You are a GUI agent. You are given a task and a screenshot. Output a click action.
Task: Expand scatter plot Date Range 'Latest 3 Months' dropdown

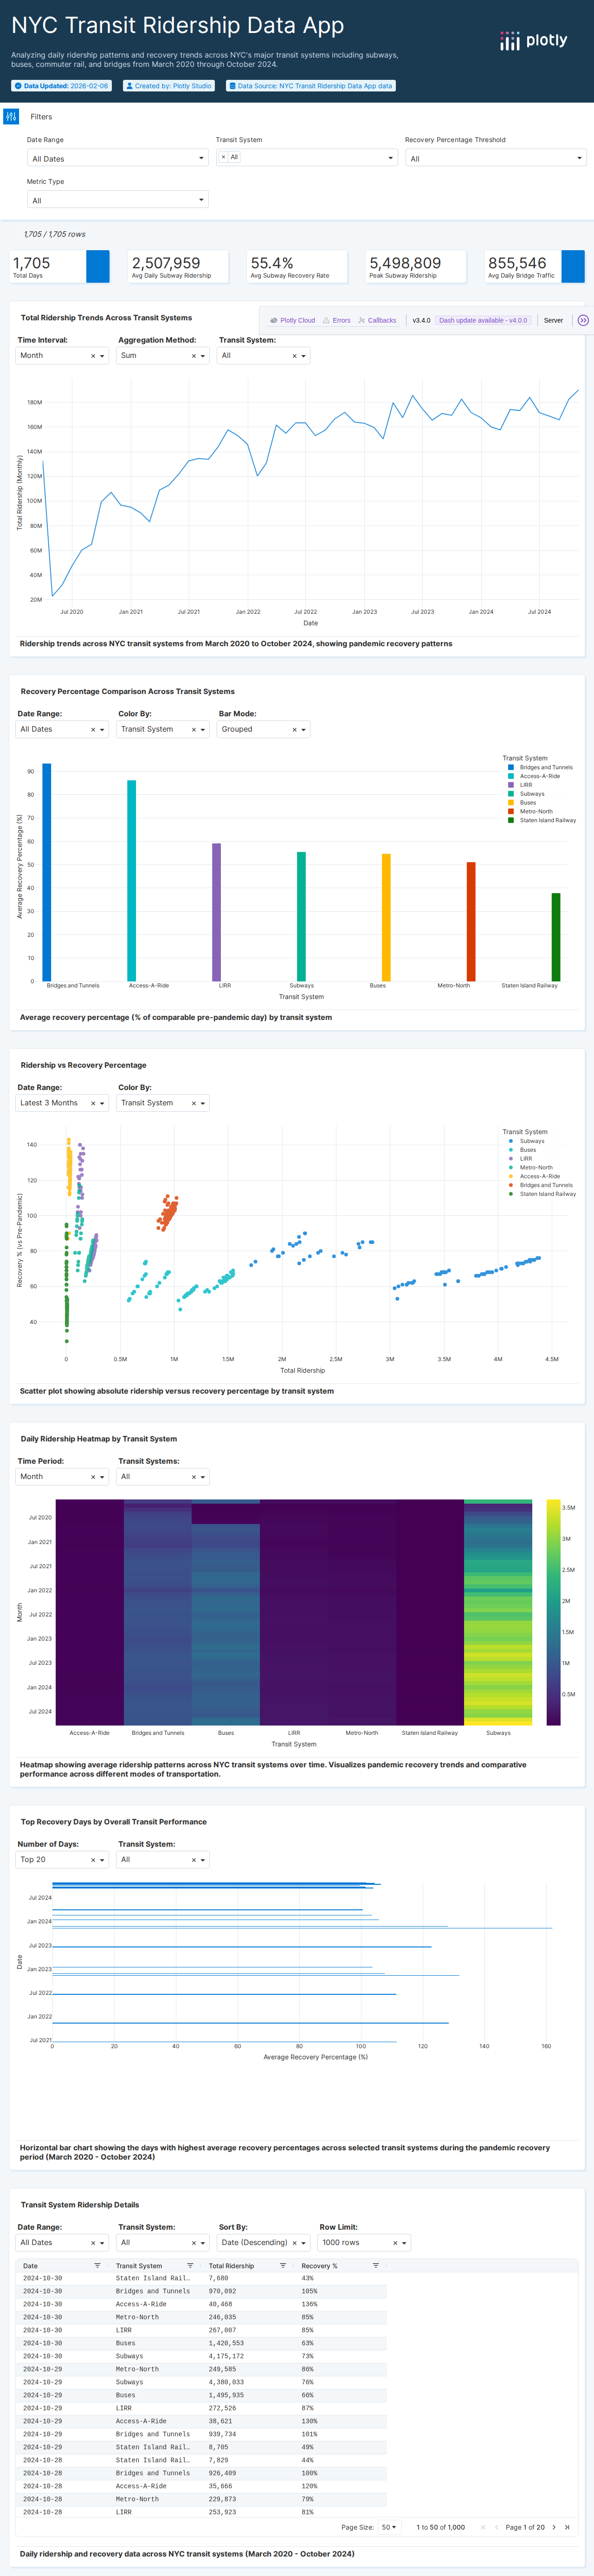click(x=102, y=1104)
